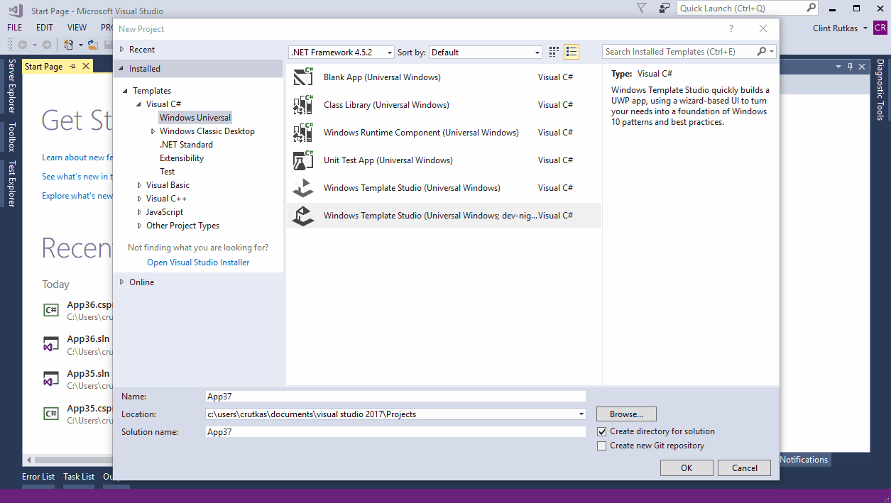
Task: Expand the Windows Classic Desktop node
Action: click(153, 131)
